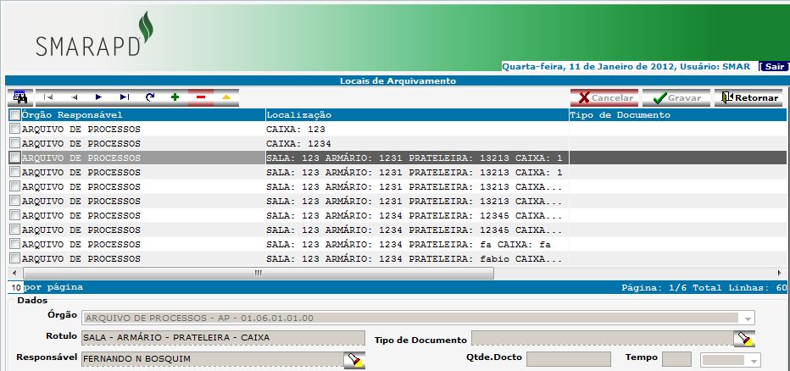Go to the next record

pos(98,97)
